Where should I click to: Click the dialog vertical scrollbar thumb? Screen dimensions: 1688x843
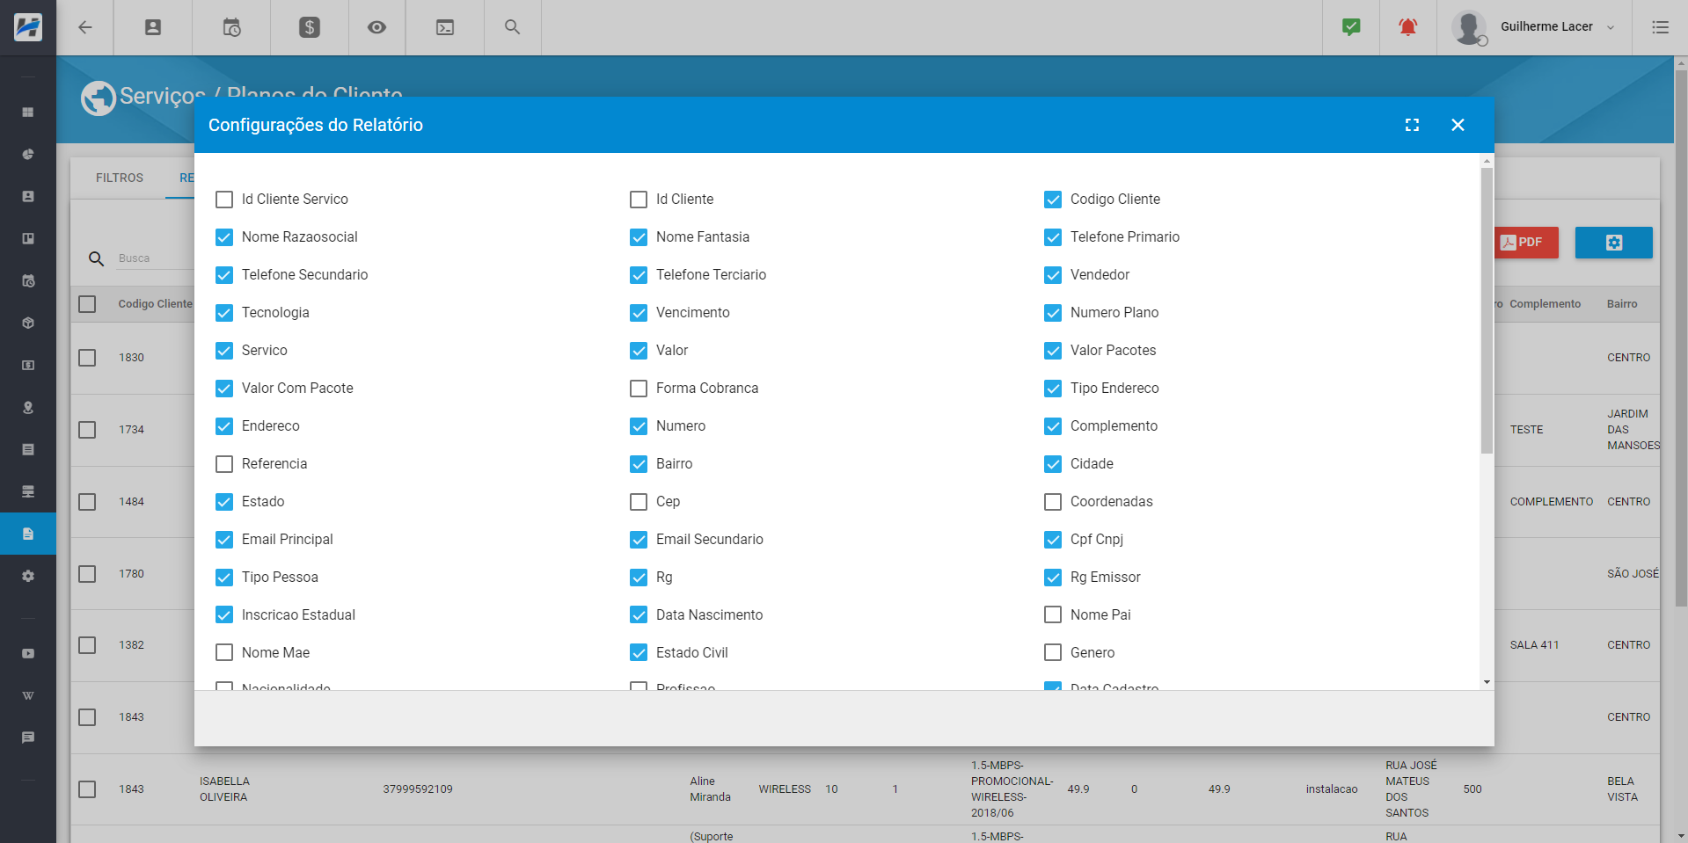pos(1487,311)
